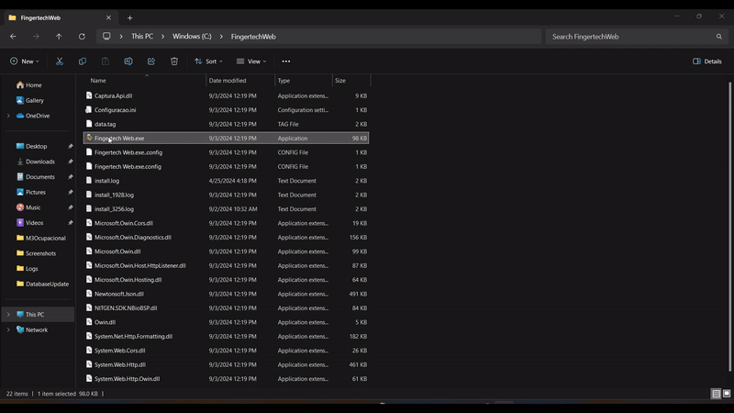Close the FingertechWeb tab

click(x=108, y=17)
